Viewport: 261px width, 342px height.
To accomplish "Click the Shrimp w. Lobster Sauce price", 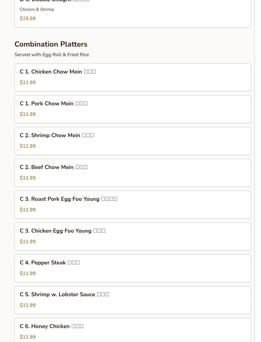I will tap(28, 305).
